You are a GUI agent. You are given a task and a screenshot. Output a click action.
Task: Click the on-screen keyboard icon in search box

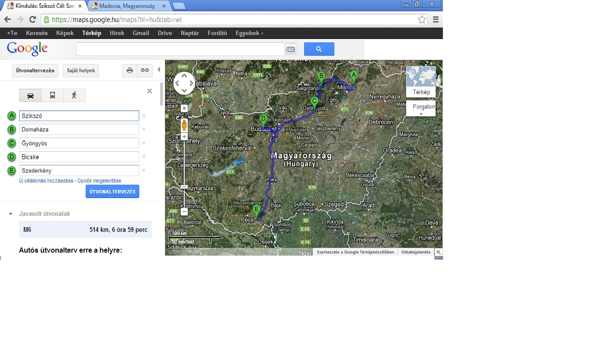tap(290, 49)
